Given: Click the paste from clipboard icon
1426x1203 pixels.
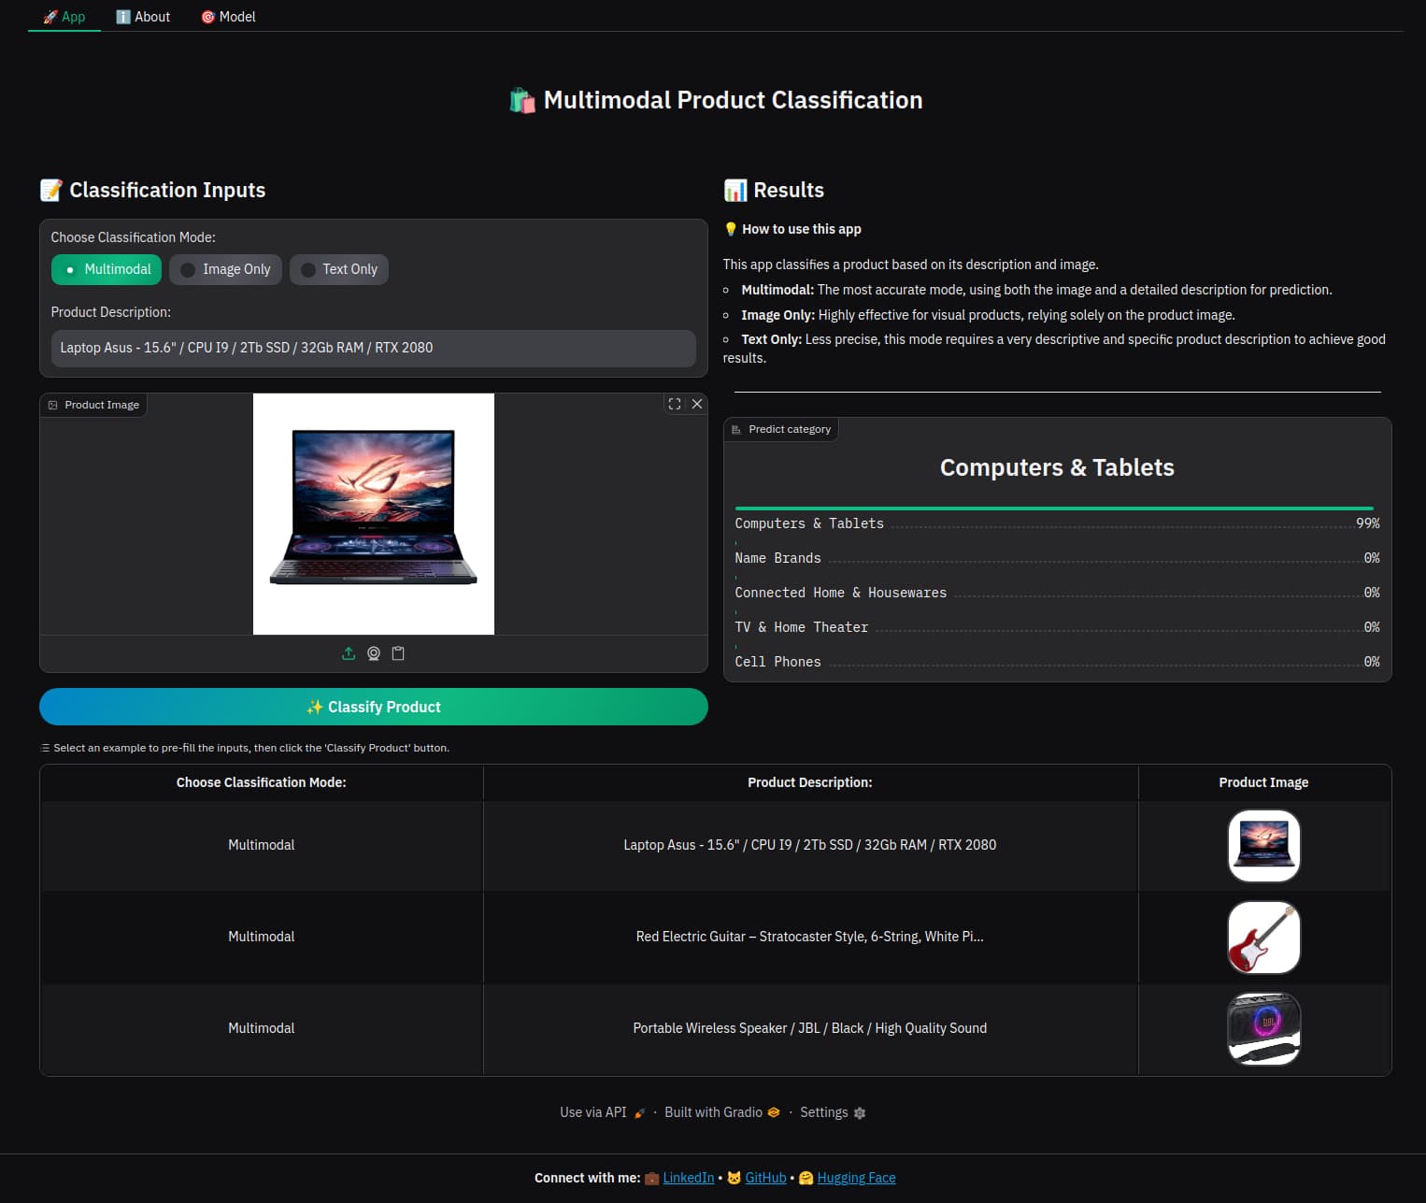Looking at the screenshot, I should [x=398, y=653].
